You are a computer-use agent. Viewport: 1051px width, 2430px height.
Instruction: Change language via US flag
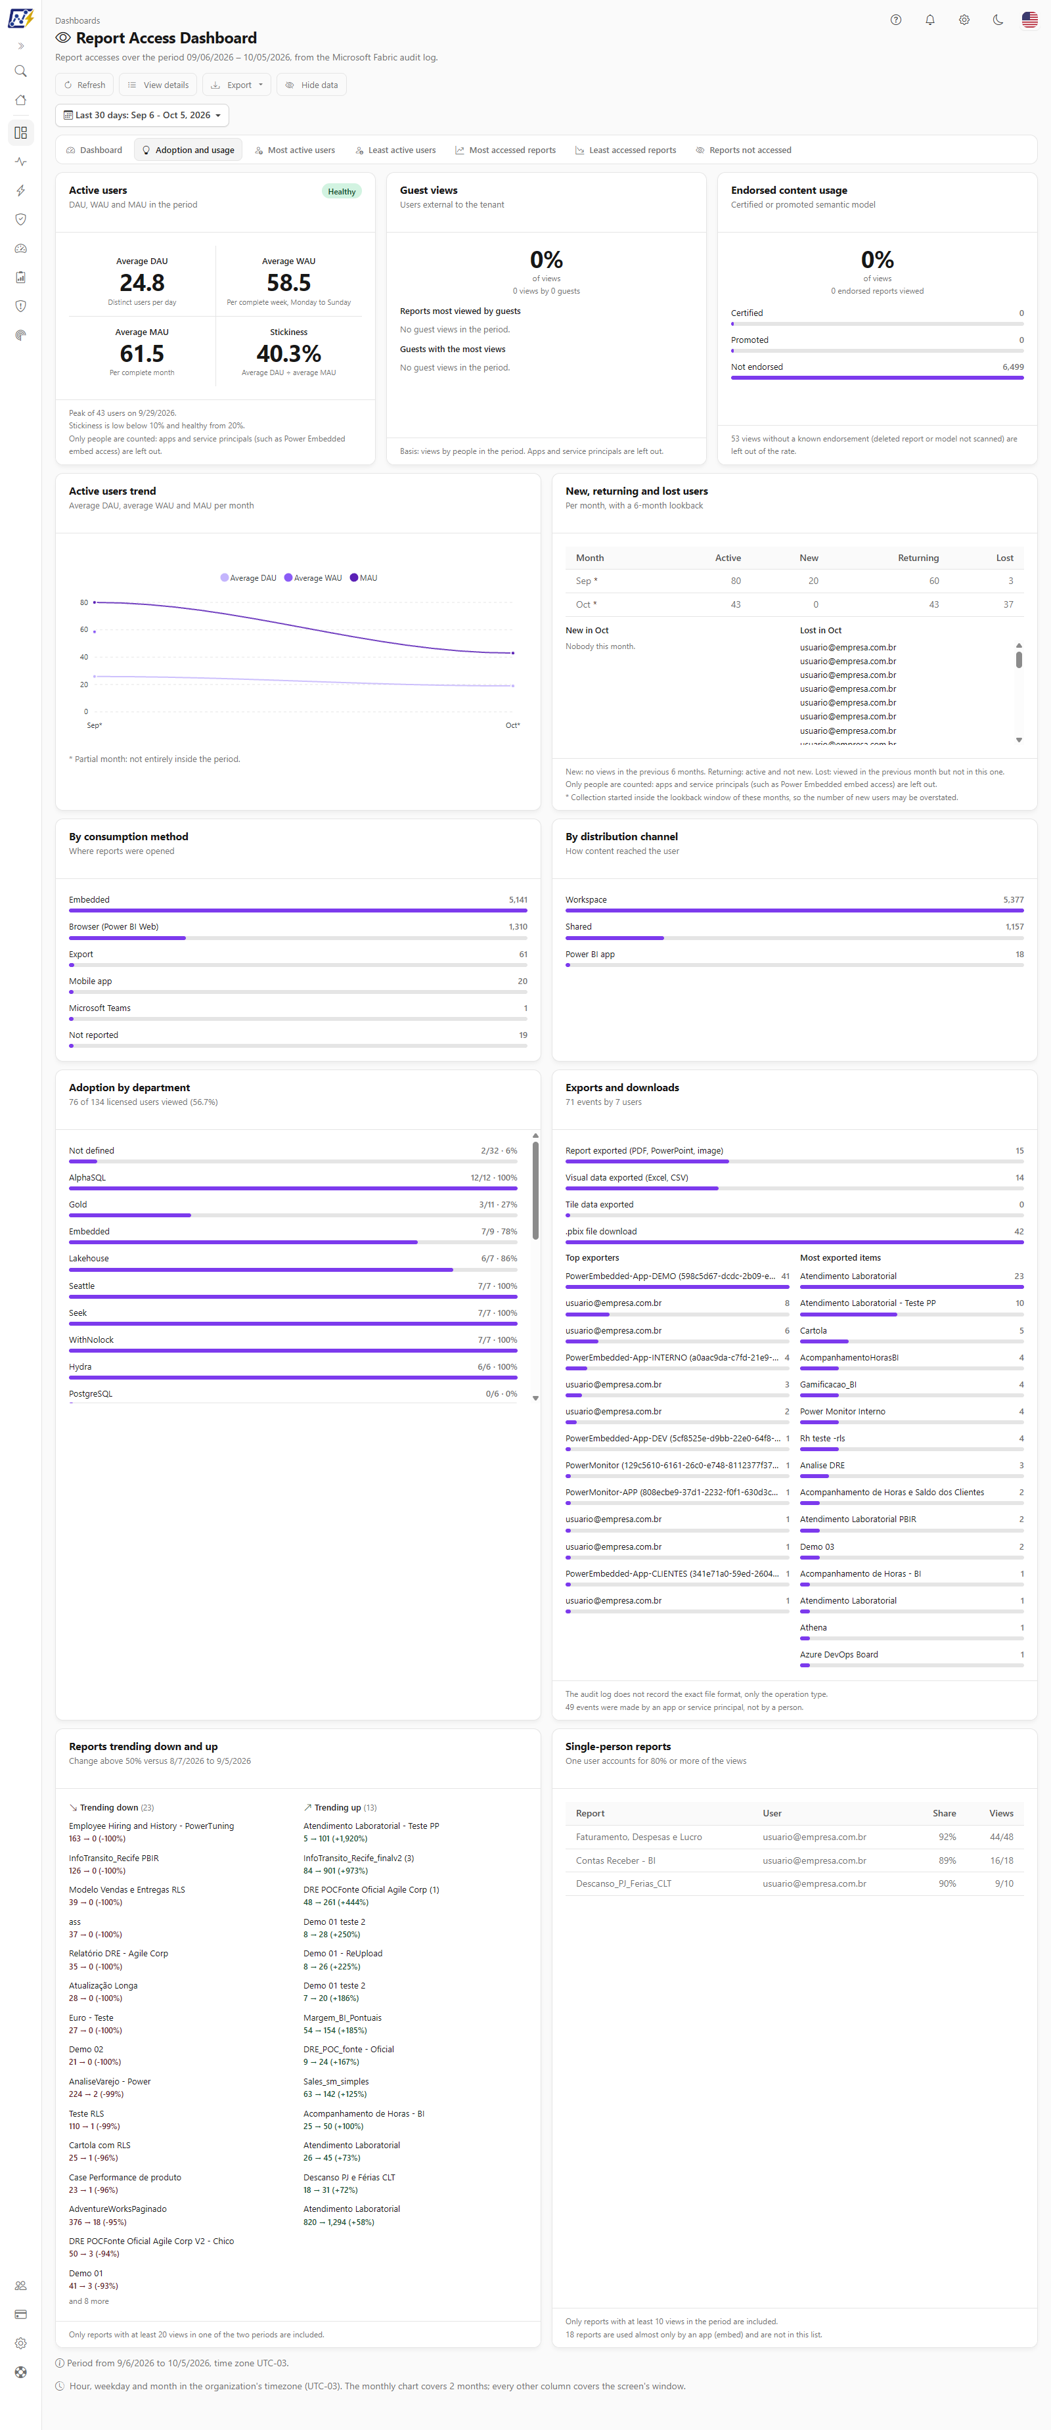click(1030, 20)
